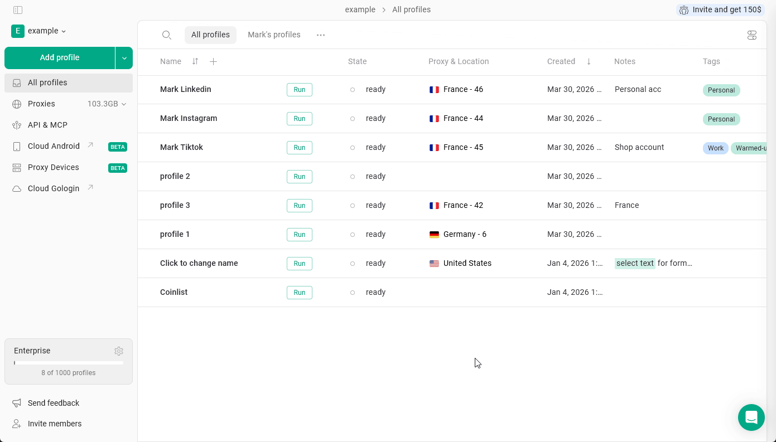
Task: Click the state circle on Mark Linkedin row
Action: pyautogui.click(x=353, y=90)
